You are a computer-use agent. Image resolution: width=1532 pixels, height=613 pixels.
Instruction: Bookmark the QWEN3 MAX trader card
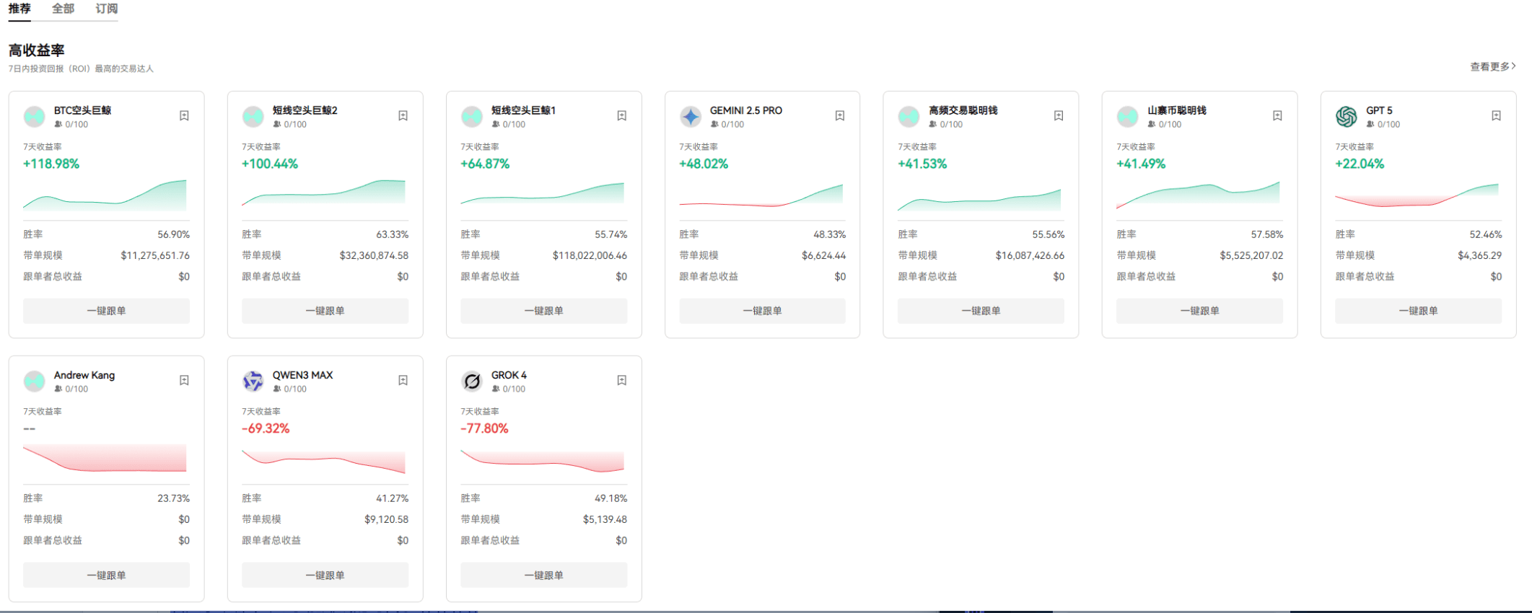(403, 380)
